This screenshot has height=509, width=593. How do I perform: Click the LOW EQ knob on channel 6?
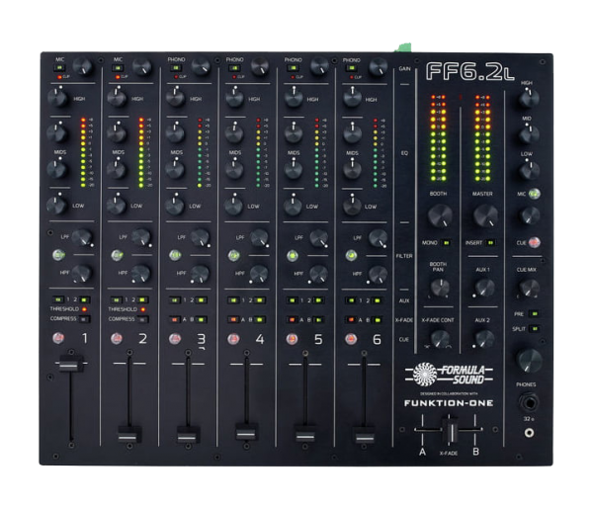pos(352,206)
